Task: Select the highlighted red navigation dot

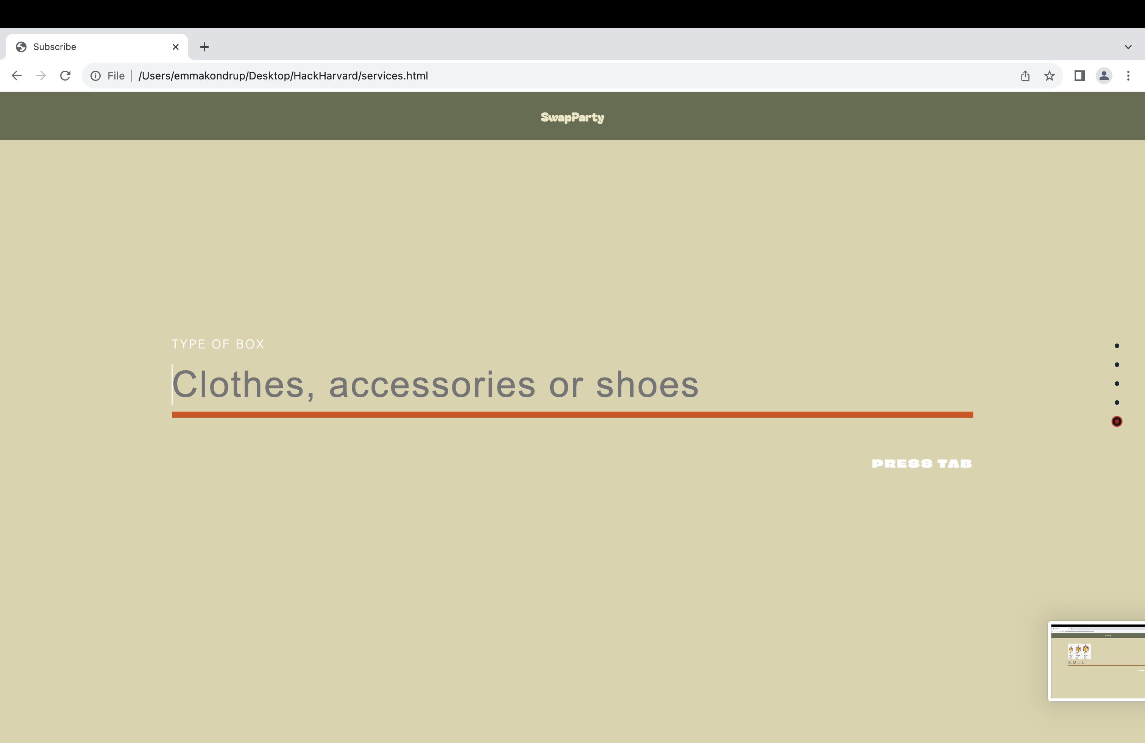Action: click(1117, 421)
